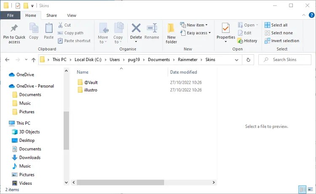Screen dimensions: 316x194
Task: Switch to Large icons view
Action: pyautogui.click(x=311, y=189)
